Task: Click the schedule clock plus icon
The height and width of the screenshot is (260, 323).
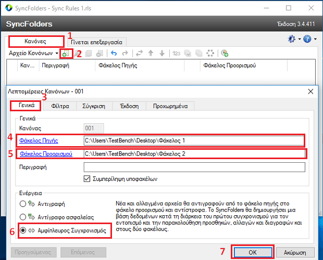Action: click(x=225, y=53)
